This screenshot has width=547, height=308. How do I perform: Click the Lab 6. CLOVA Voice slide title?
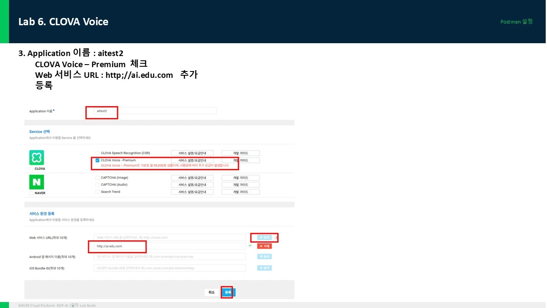tap(63, 22)
